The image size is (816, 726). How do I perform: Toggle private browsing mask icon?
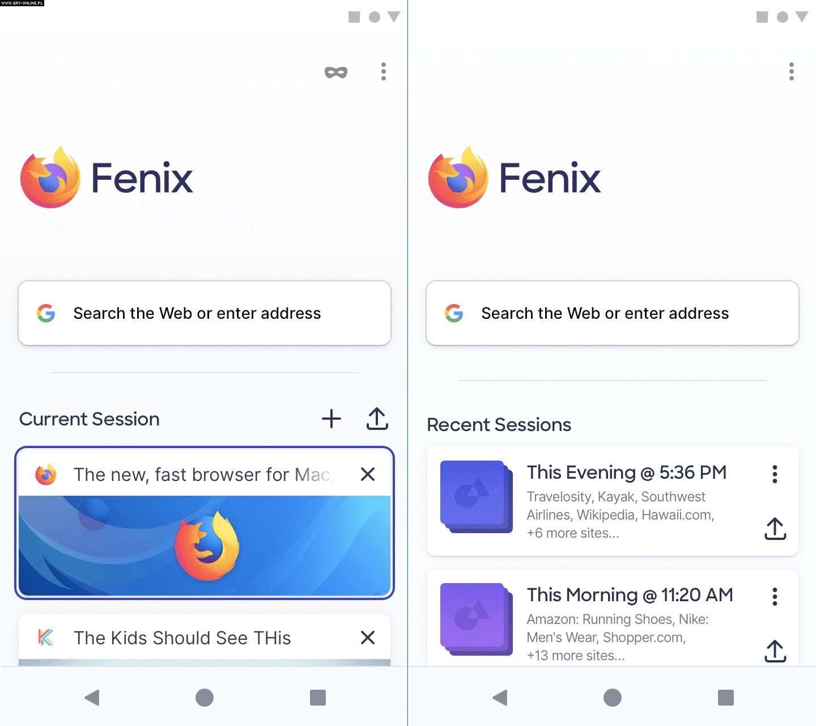point(335,72)
